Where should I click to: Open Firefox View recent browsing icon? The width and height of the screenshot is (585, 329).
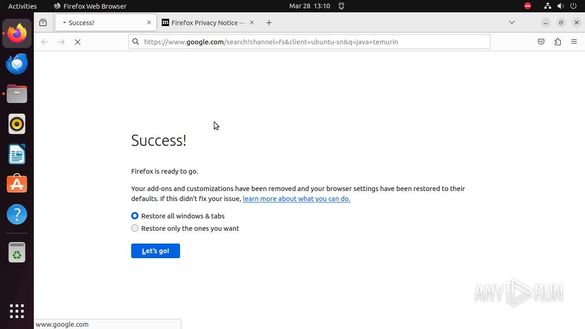[x=43, y=22]
